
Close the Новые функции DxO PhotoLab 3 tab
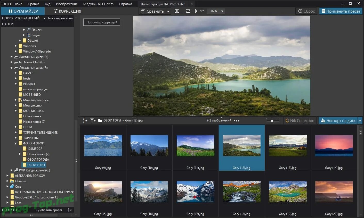click(x=191, y=4)
